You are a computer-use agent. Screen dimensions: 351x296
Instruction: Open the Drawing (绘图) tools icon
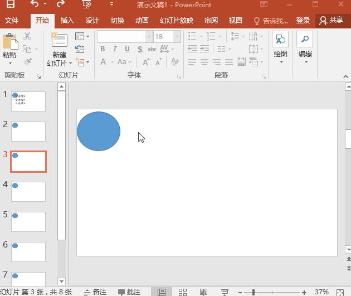[280, 41]
